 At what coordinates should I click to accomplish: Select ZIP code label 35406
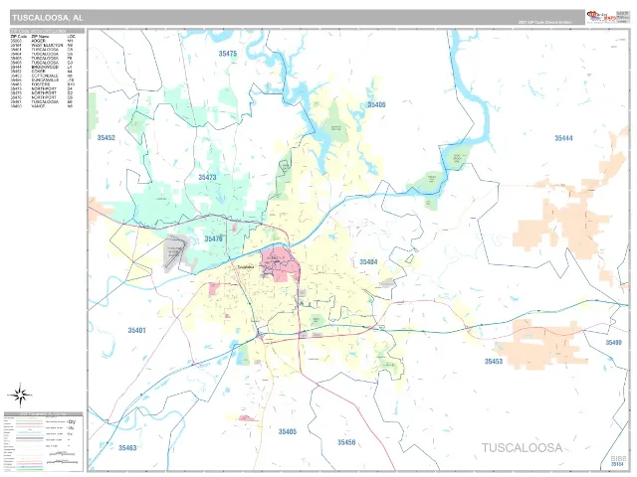tap(376, 104)
